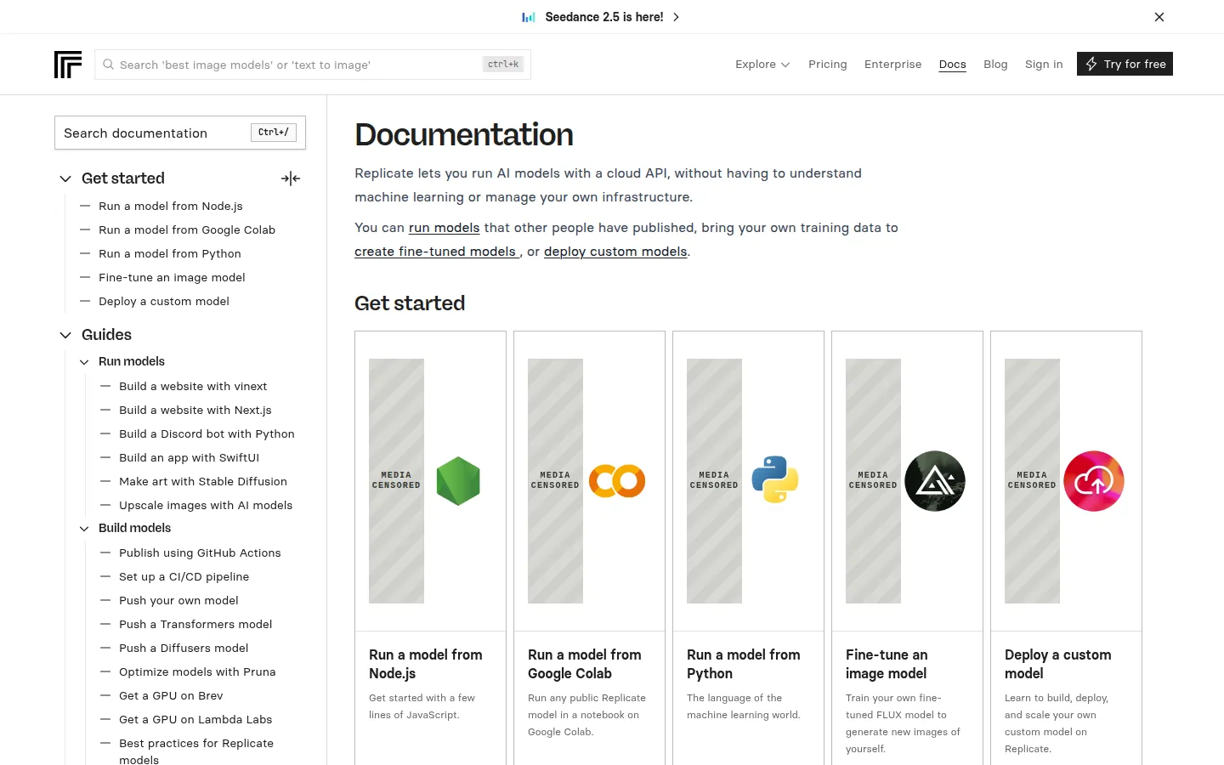
Task: Open Get a GPU on Lambda Labs guide
Action: (x=195, y=719)
